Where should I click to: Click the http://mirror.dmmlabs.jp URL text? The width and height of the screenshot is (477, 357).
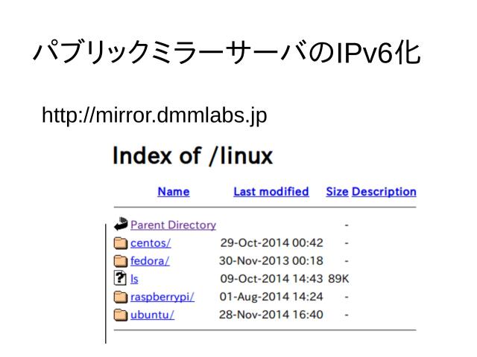point(154,116)
